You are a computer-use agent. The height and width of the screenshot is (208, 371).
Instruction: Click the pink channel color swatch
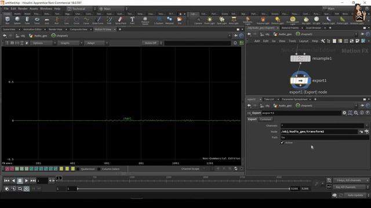point(8,169)
